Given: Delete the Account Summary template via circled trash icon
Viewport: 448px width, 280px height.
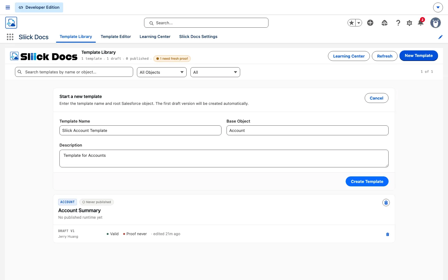Looking at the screenshot, I should (x=386, y=203).
